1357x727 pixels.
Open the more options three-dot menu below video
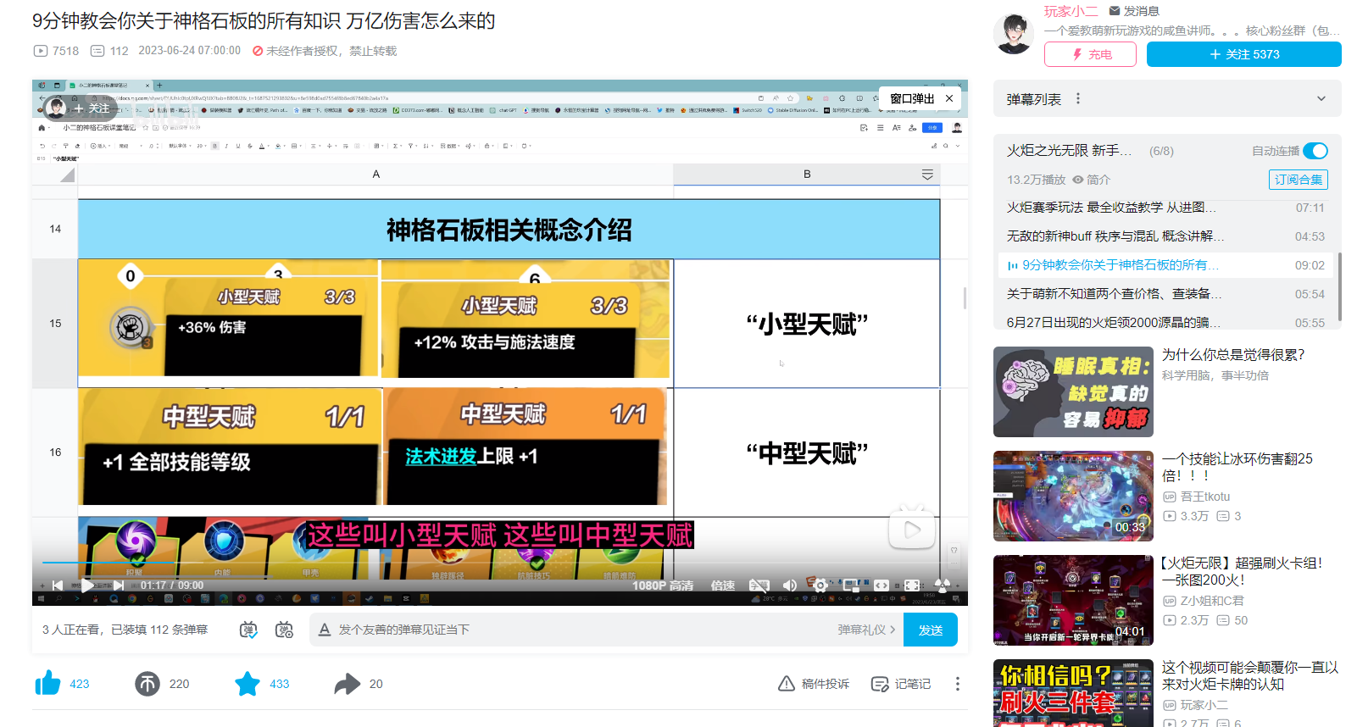point(958,684)
